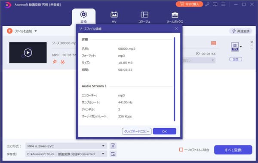
Task: Remove the file with the X icon
Action: [252, 42]
